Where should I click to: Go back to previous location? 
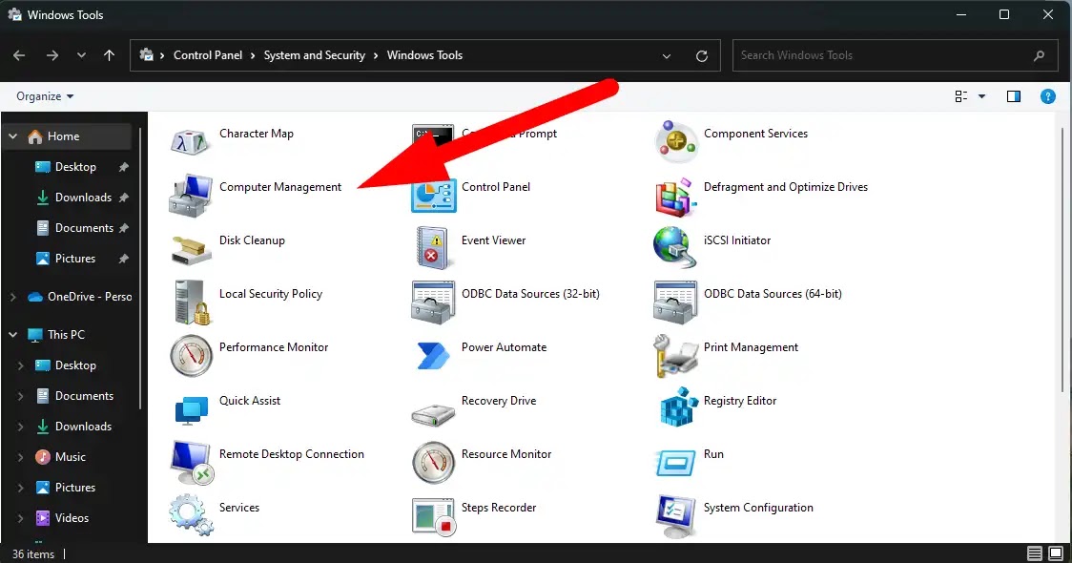coord(19,55)
